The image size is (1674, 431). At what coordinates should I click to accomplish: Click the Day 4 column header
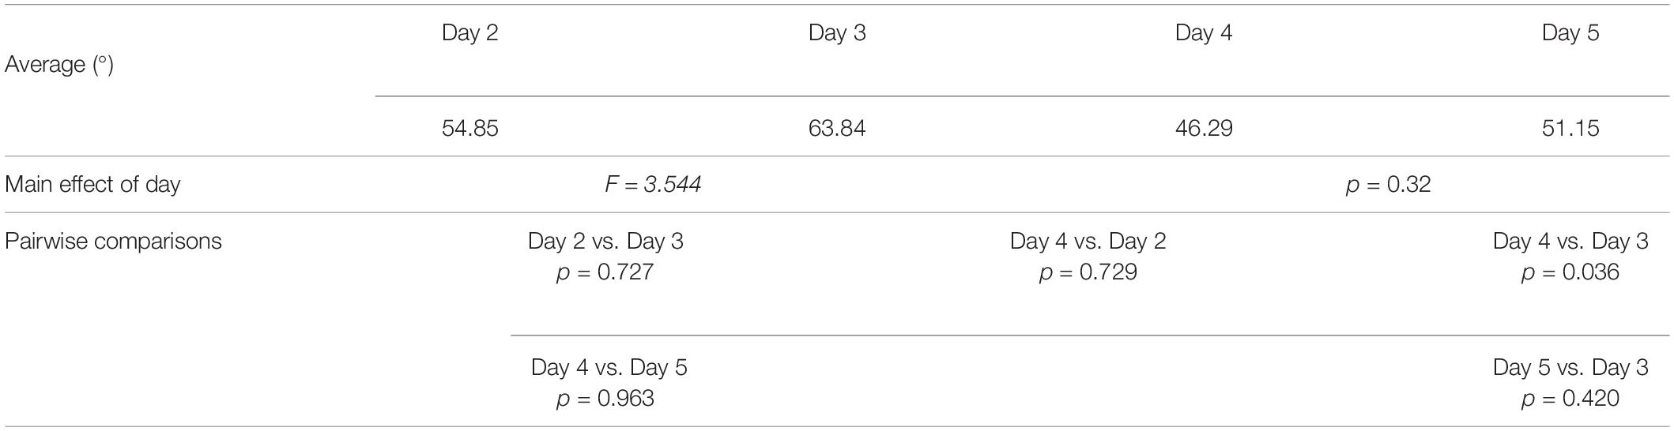tap(1204, 33)
